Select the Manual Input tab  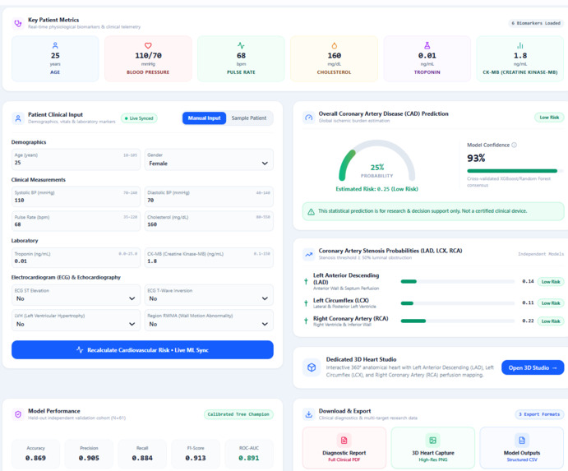click(x=205, y=118)
